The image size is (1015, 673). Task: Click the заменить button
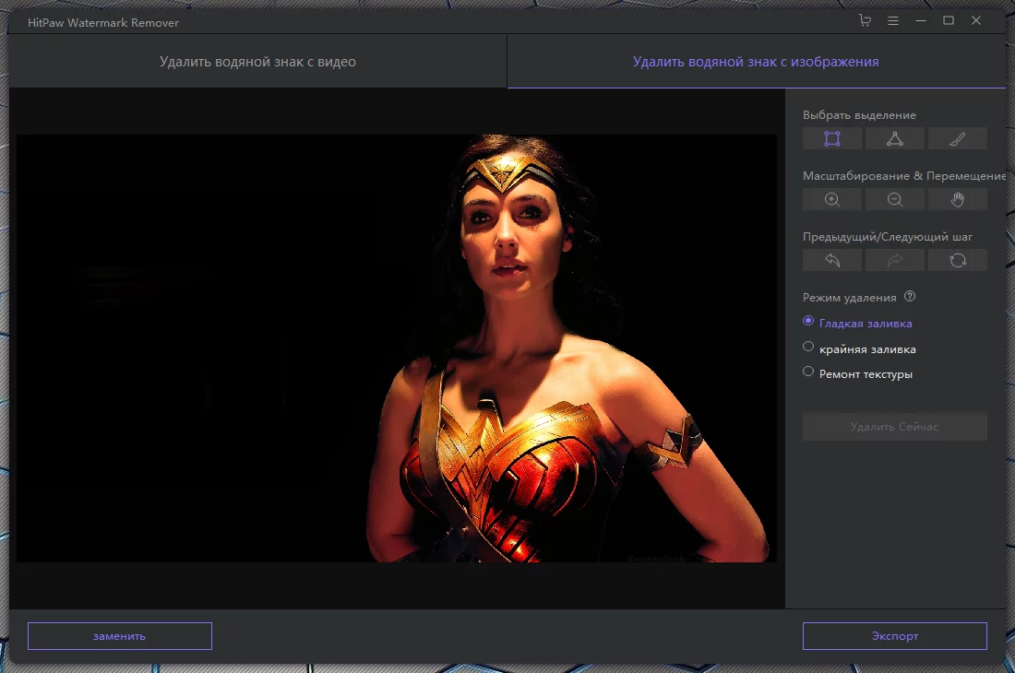click(120, 636)
